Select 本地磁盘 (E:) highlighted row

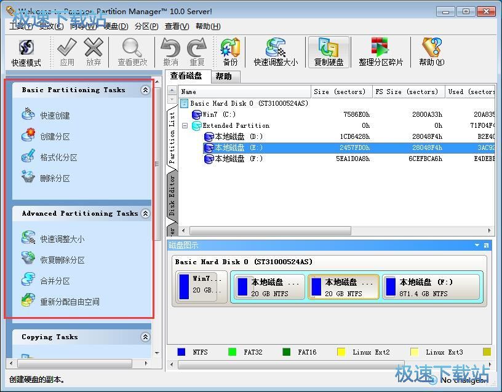(349, 147)
